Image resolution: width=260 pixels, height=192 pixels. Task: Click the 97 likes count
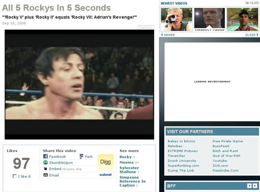point(21,163)
